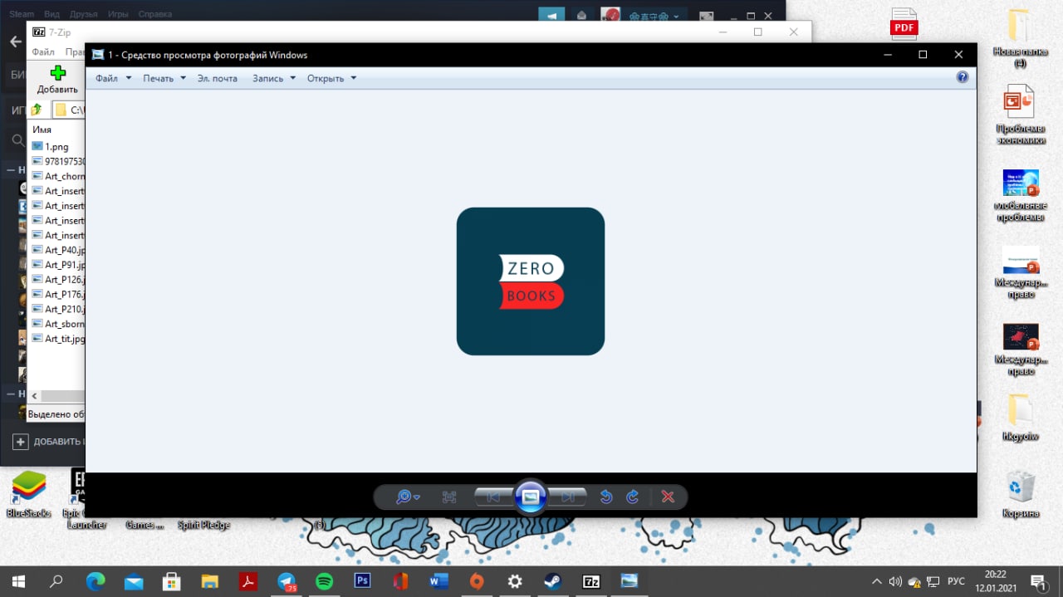Go to previous photo in viewer

point(492,497)
